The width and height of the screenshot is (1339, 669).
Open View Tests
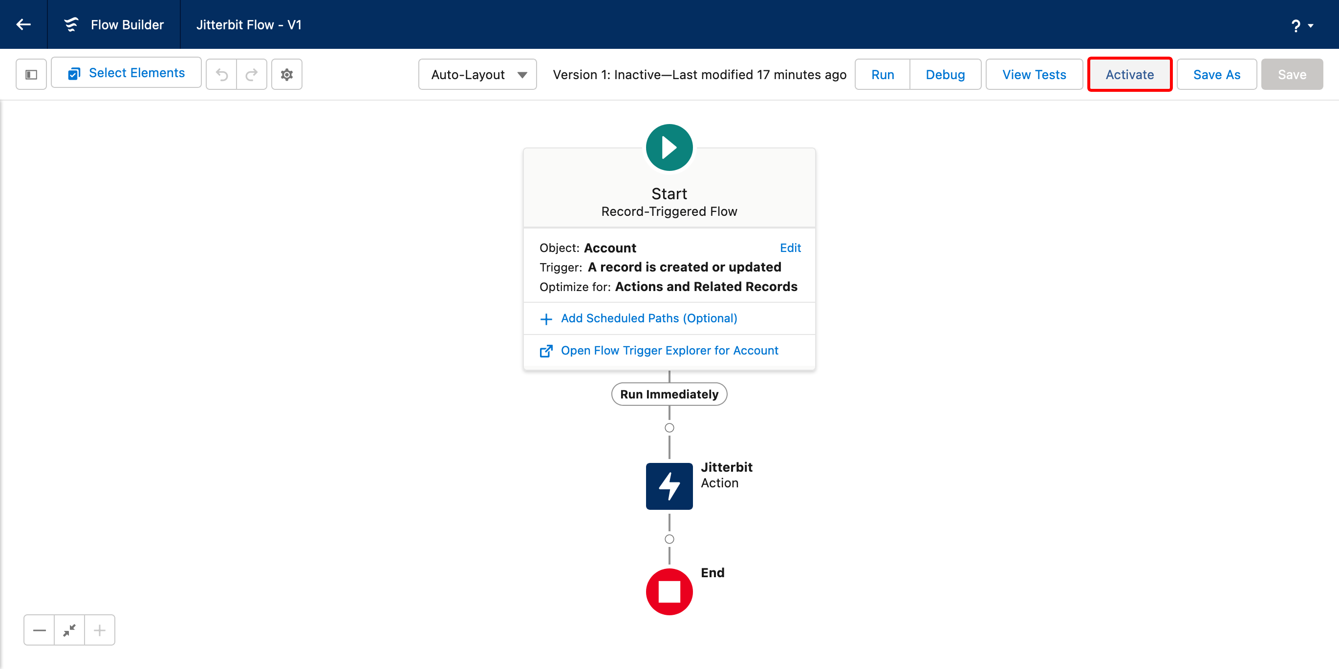(x=1034, y=75)
